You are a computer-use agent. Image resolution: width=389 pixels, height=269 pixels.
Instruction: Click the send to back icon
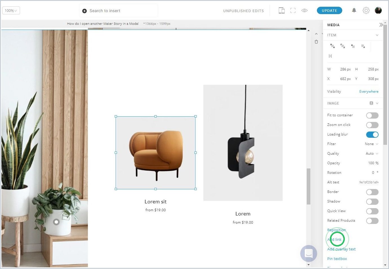pos(343,46)
